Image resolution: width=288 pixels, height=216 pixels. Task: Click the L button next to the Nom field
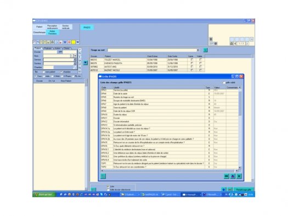point(72,56)
